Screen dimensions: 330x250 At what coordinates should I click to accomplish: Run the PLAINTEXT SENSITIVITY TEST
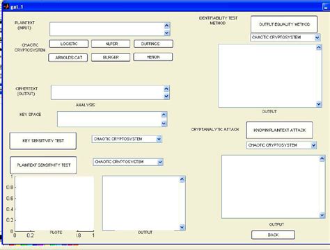click(43, 165)
